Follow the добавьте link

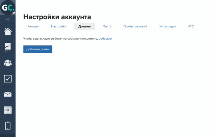[105, 39]
